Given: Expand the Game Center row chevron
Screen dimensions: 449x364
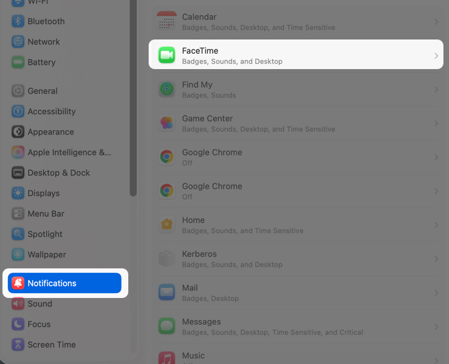Looking at the screenshot, I should pos(436,123).
